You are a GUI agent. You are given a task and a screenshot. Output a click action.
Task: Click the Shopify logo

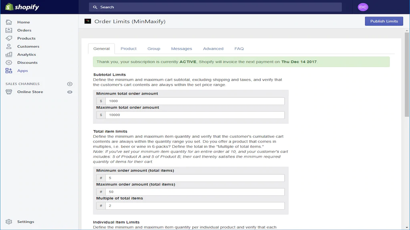[x=22, y=7]
